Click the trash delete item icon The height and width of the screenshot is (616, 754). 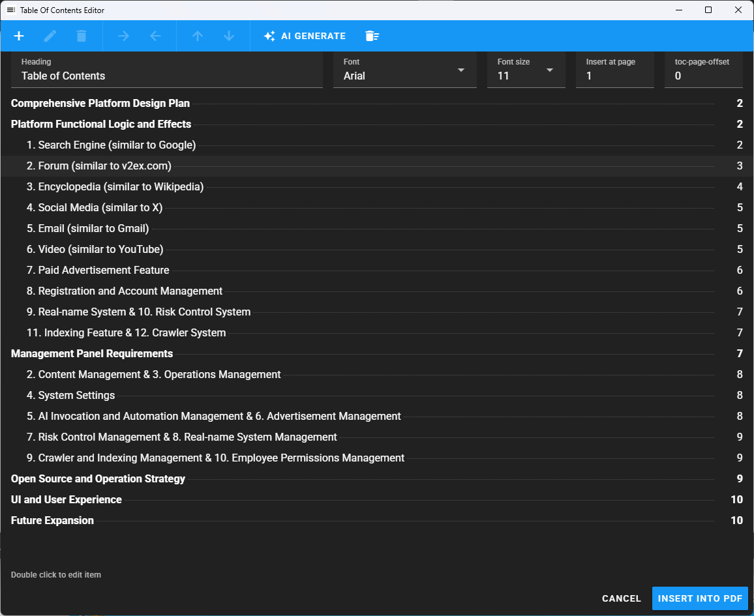pyautogui.click(x=82, y=36)
